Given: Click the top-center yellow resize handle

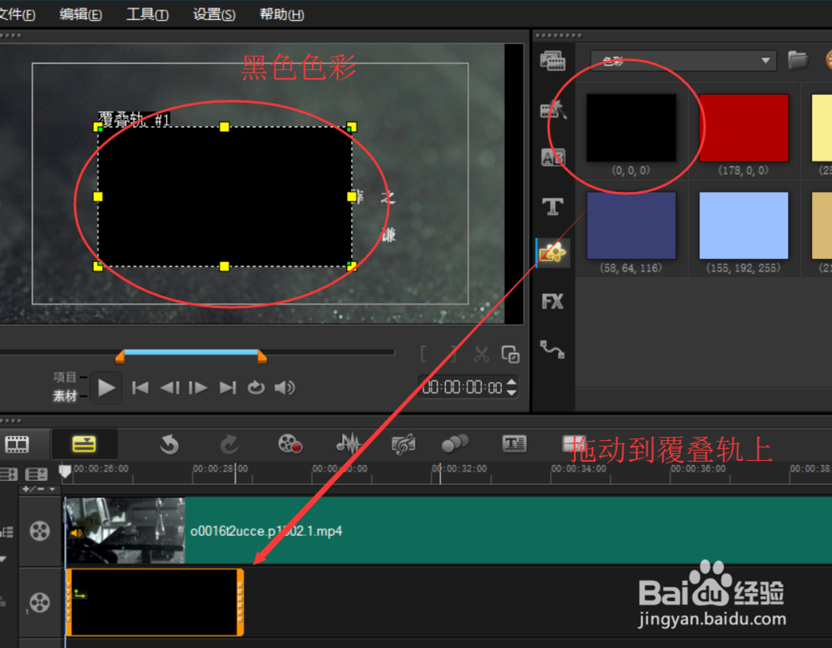Looking at the screenshot, I should [x=225, y=126].
